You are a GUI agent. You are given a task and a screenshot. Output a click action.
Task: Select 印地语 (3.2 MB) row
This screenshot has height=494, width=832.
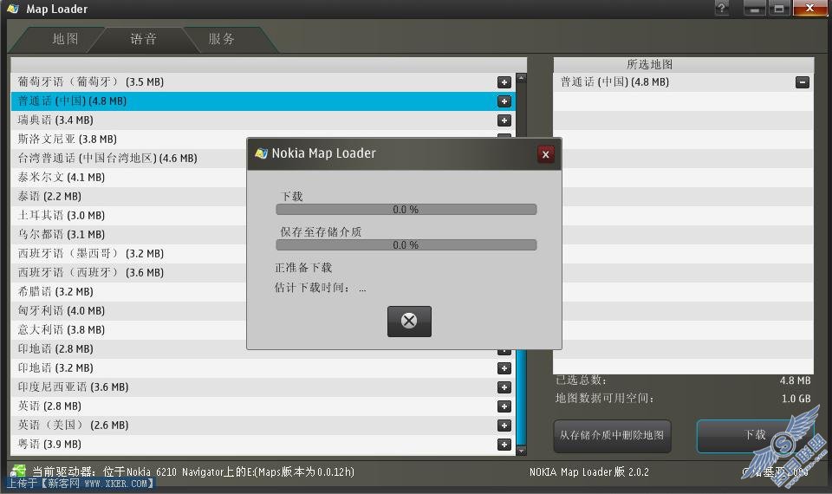coord(263,368)
